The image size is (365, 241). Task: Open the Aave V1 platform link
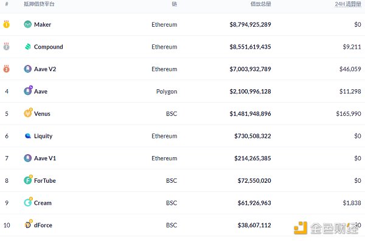coord(45,158)
